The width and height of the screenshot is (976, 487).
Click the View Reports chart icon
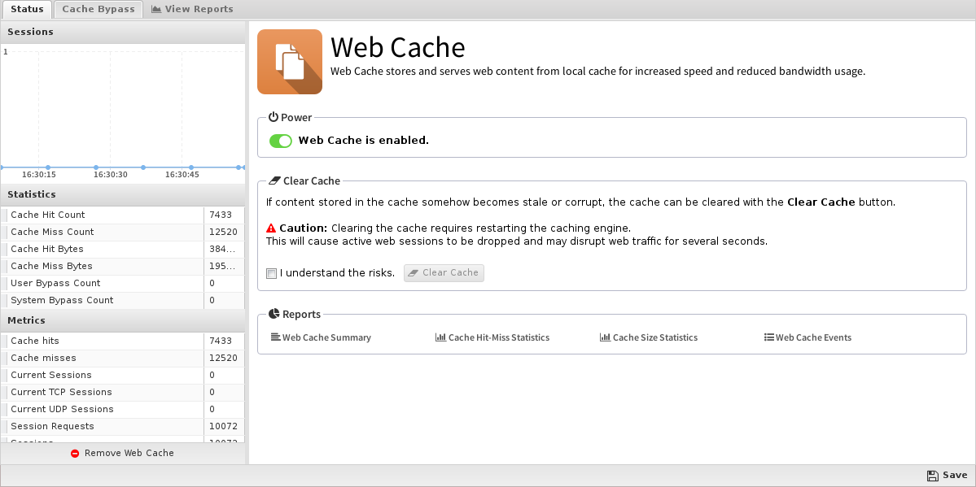click(x=156, y=9)
